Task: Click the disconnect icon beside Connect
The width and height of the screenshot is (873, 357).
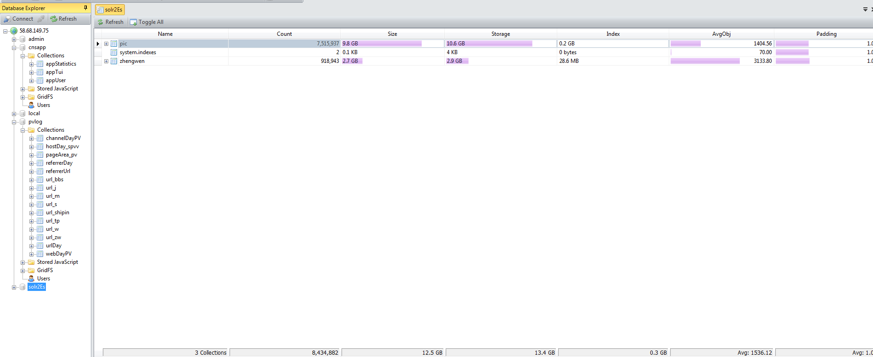Action: click(41, 19)
